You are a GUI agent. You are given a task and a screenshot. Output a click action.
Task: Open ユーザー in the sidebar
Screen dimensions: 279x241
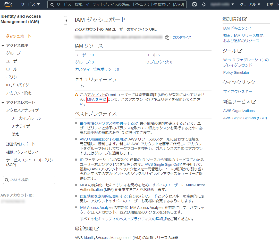[x=13, y=61]
